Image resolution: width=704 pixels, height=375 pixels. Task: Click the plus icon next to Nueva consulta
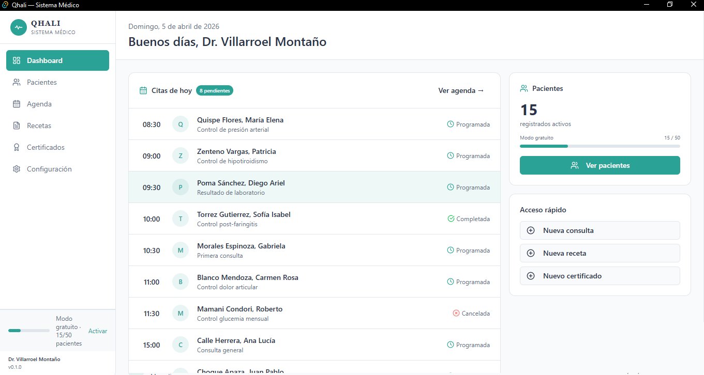531,230
